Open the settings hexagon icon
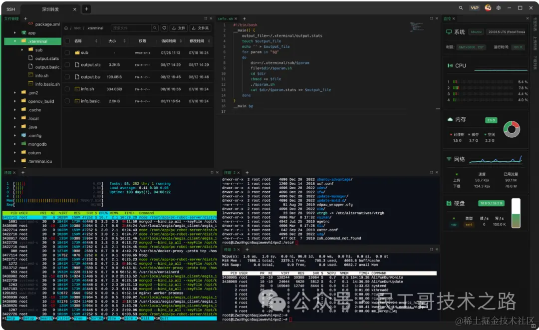Image resolution: width=539 pixels, height=330 pixels. click(499, 8)
